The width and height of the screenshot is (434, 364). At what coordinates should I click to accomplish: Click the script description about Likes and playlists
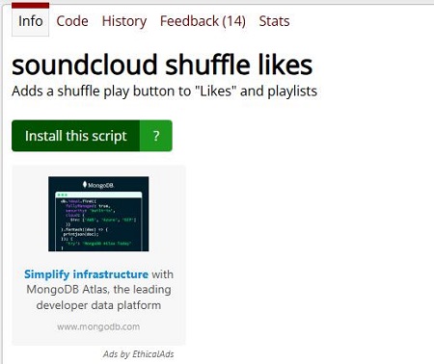coord(164,91)
